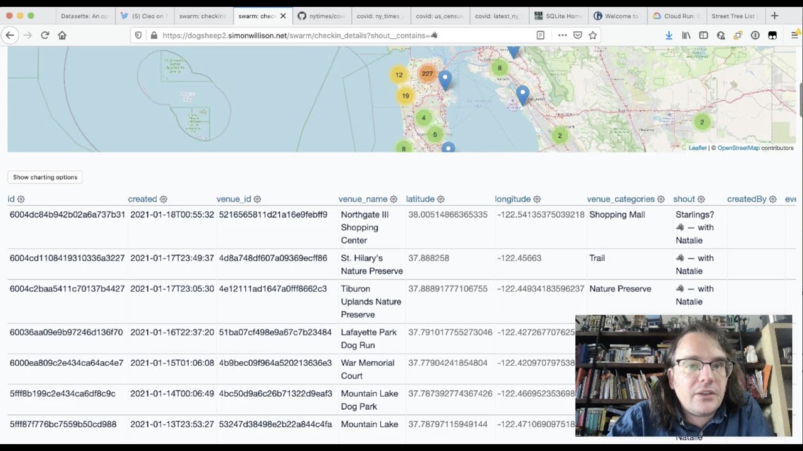This screenshot has width=803, height=451.
Task: Sort by shout column header
Action: (x=684, y=199)
